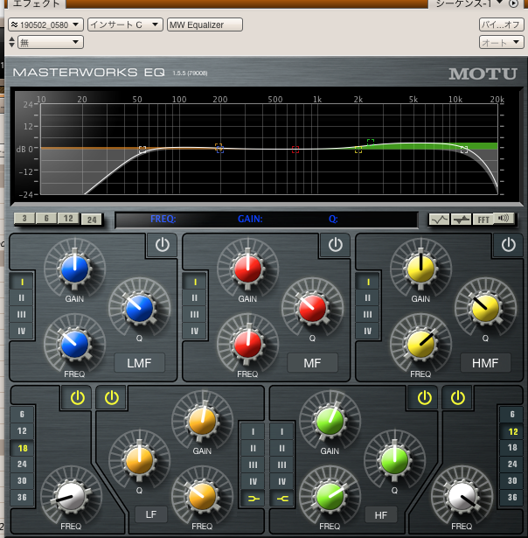Image resolution: width=528 pixels, height=538 pixels.
Task: Click the blue LMF GAIN knob
Action: tap(75, 269)
